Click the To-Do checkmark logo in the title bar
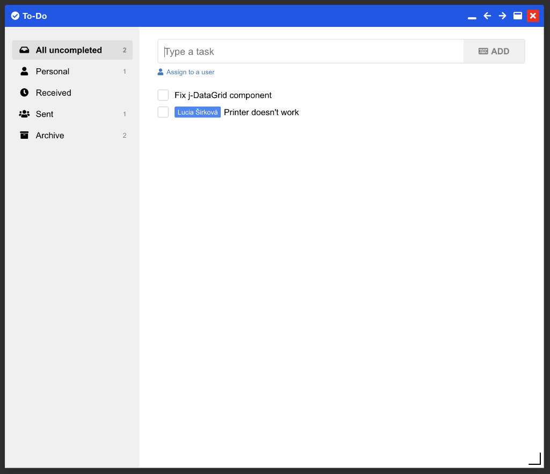The image size is (550, 474). click(15, 16)
